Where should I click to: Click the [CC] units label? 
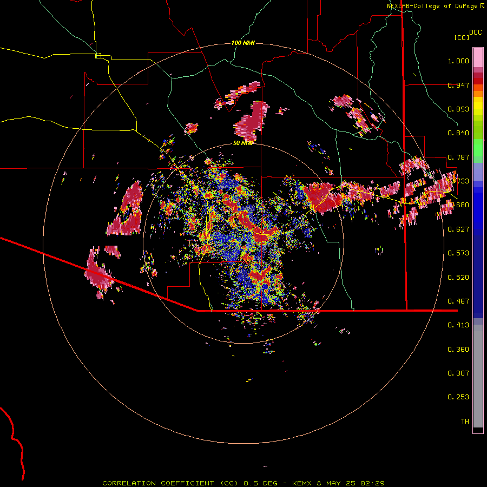pyautogui.click(x=462, y=37)
